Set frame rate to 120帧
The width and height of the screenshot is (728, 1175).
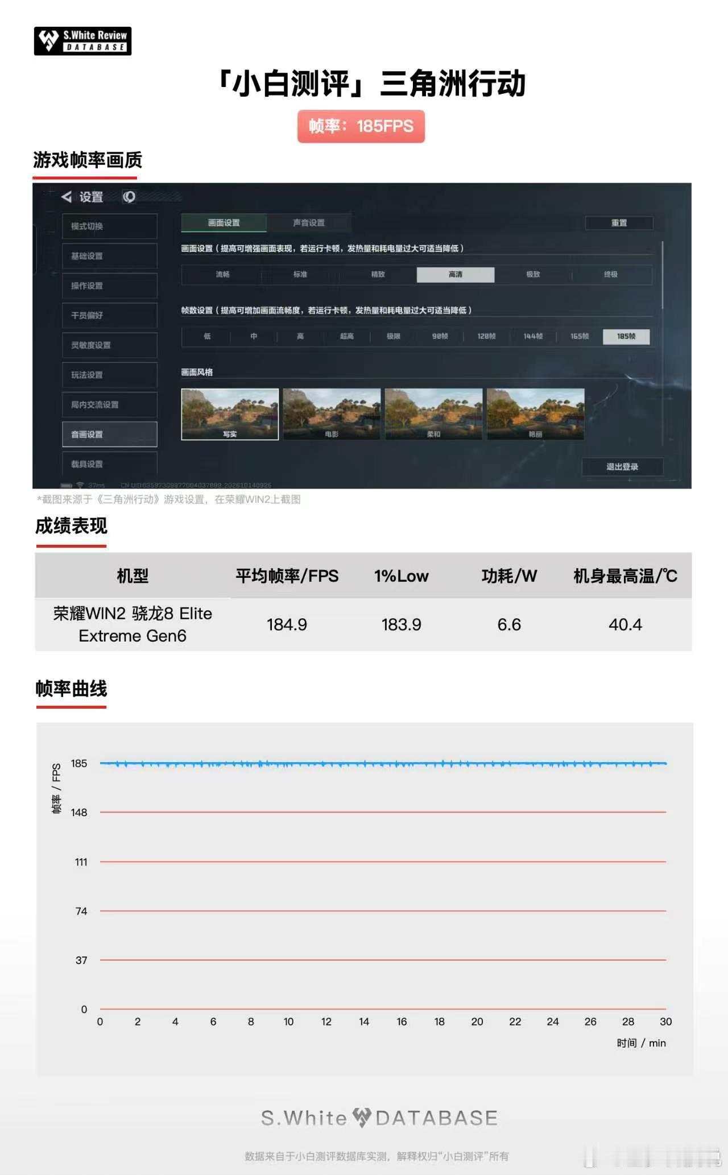(487, 337)
